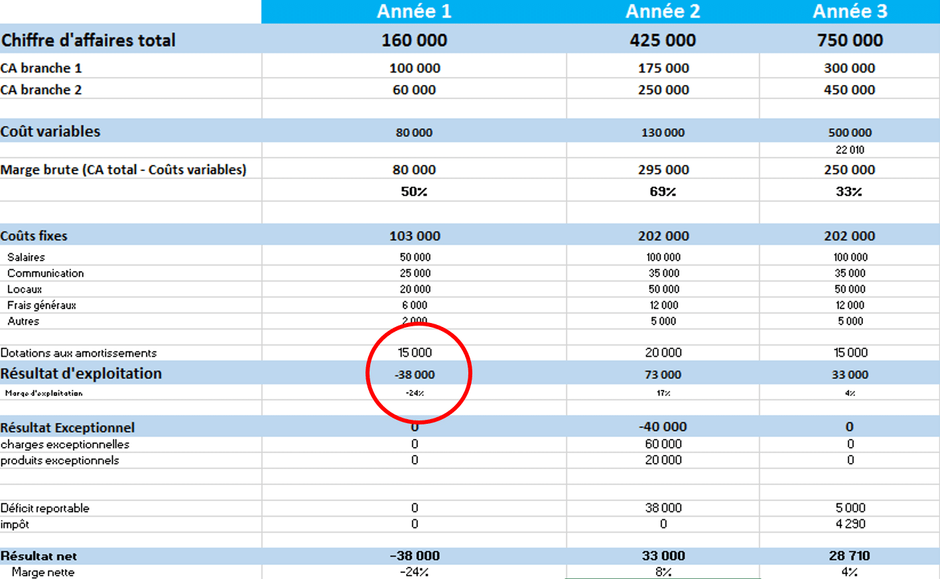Screen dimensions: 940x579
Task: Click the 'Résultat net' row label
Action: (x=38, y=556)
